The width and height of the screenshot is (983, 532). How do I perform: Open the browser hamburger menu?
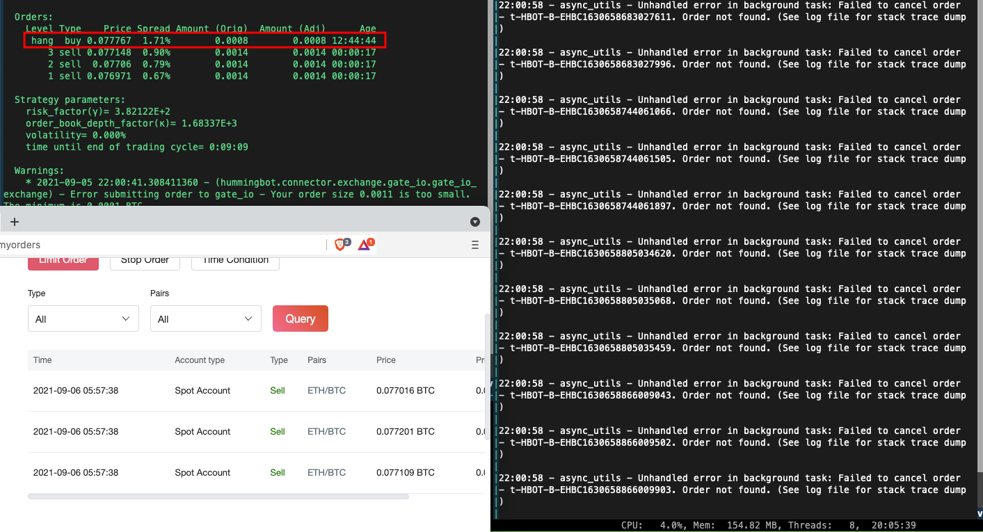click(474, 245)
